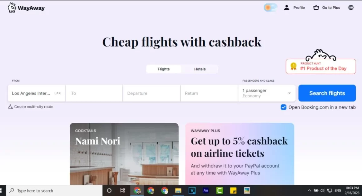
Task: Click the To destination input field
Action: [94, 93]
